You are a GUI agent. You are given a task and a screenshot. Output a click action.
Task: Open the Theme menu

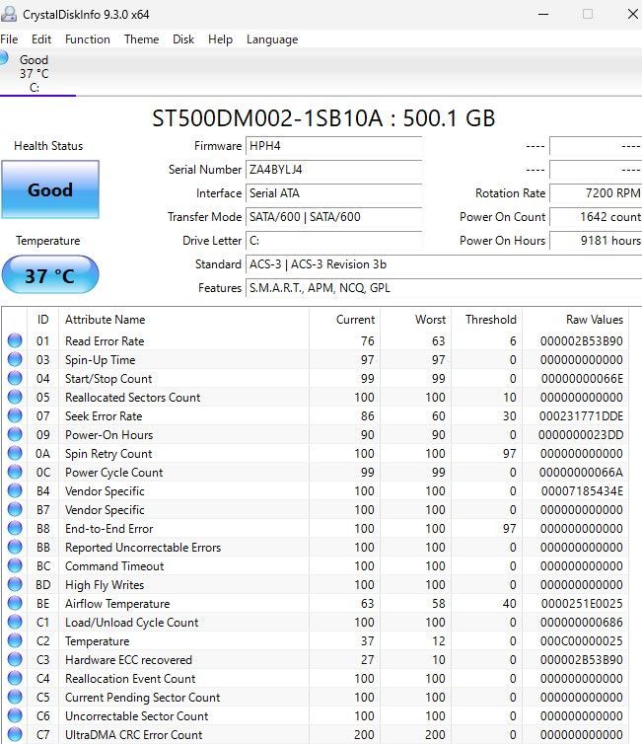click(x=141, y=39)
